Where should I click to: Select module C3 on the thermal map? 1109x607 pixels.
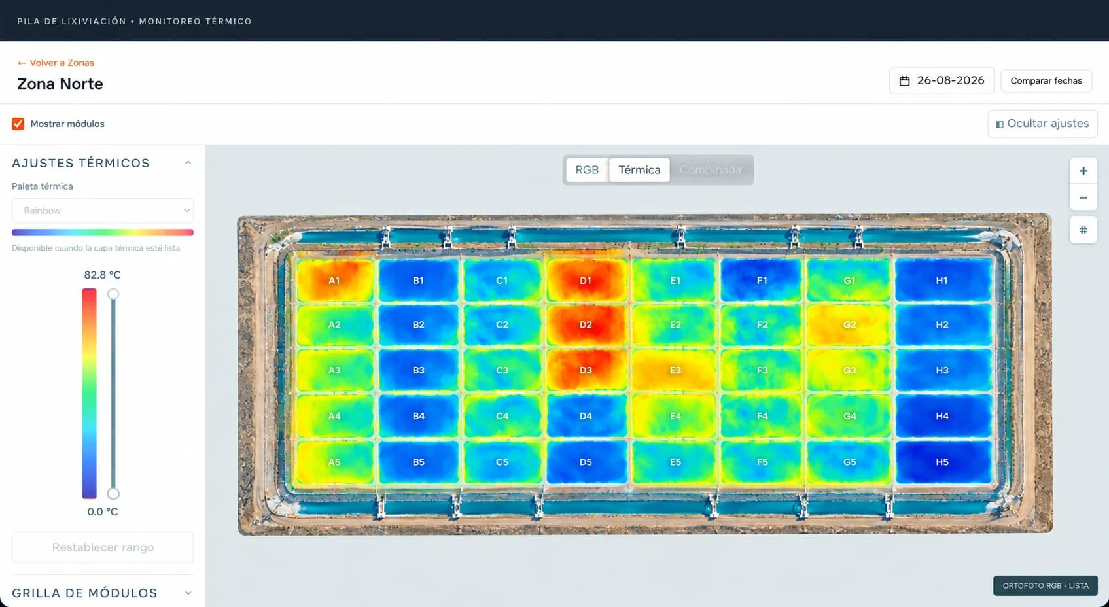[x=502, y=371]
